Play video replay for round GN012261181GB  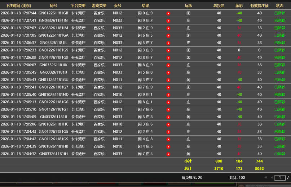click(168, 13)
